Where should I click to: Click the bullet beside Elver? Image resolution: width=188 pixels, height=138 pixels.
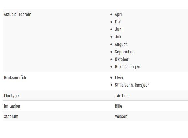pyautogui.click(x=112, y=78)
